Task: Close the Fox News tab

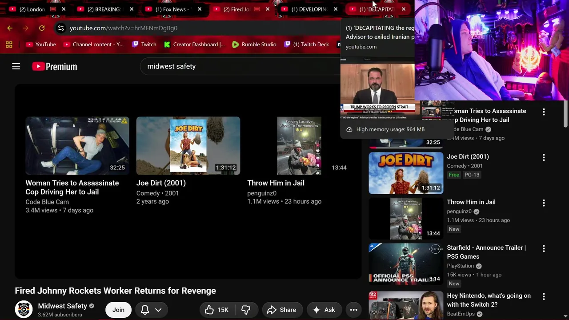Action: tap(200, 9)
